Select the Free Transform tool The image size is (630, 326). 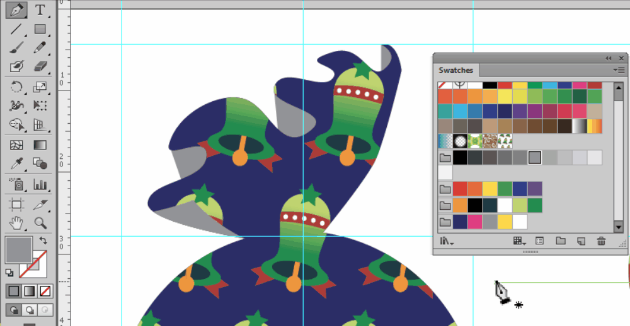click(x=40, y=106)
